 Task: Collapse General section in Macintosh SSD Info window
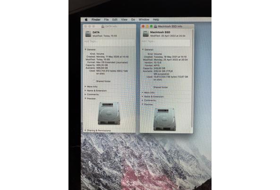click(x=143, y=49)
